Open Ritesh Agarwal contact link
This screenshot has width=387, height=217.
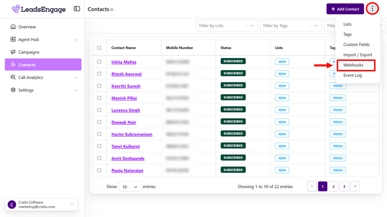pos(126,74)
